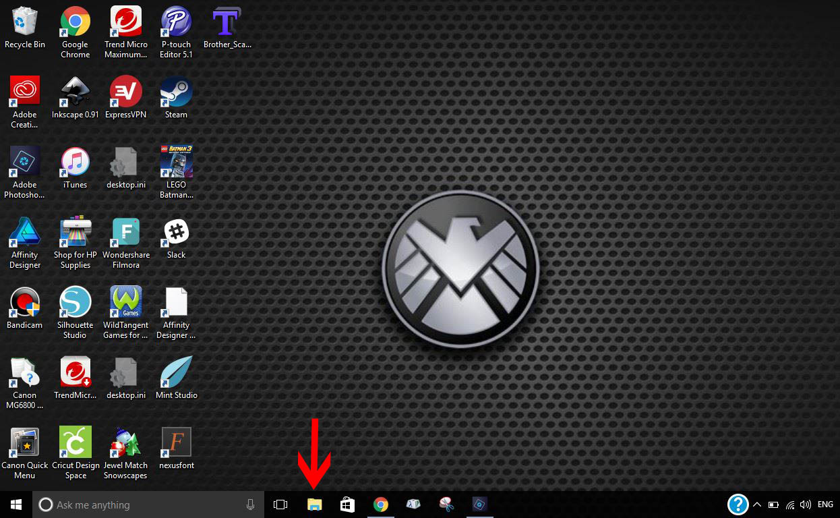Select the Adobe Creative Cloud shortcut

pyautogui.click(x=25, y=102)
